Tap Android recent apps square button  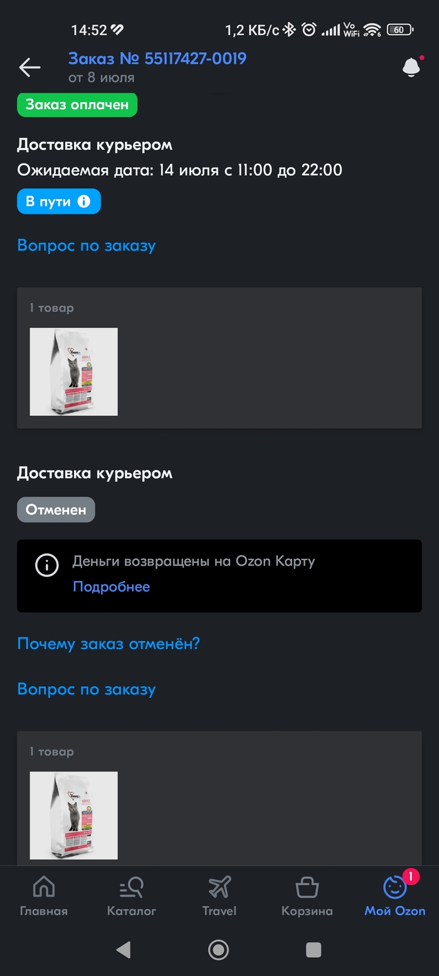pos(314,950)
